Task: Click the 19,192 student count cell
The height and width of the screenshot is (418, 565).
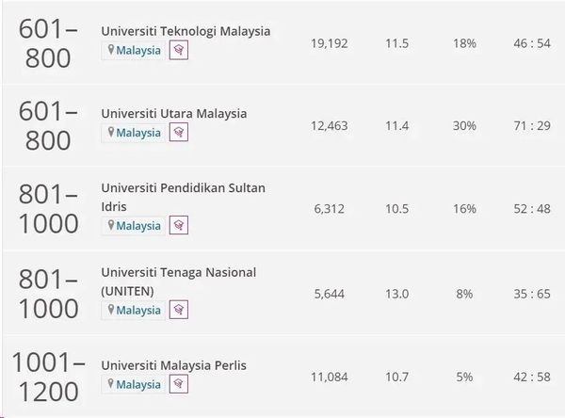Action: (329, 43)
